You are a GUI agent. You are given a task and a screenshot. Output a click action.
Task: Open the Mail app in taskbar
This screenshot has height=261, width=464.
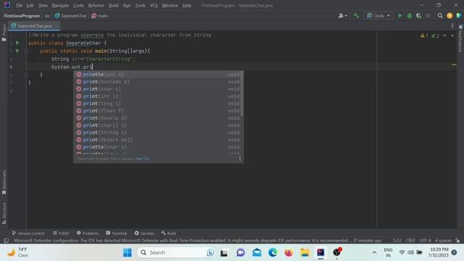(x=257, y=253)
